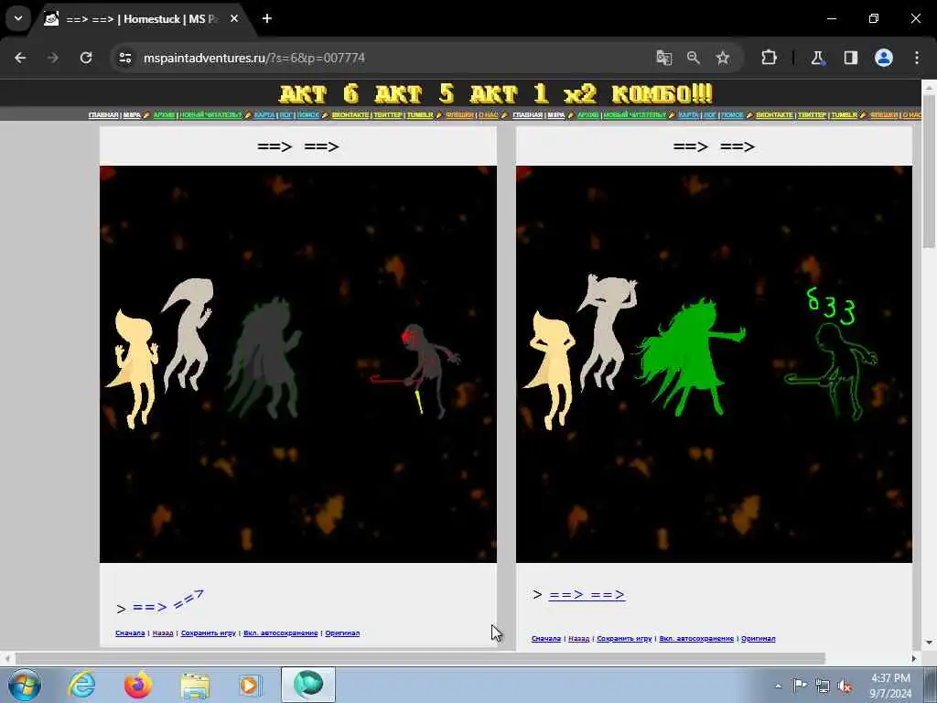Click the right comic panel image
Image resolution: width=937 pixels, height=703 pixels.
click(x=714, y=364)
